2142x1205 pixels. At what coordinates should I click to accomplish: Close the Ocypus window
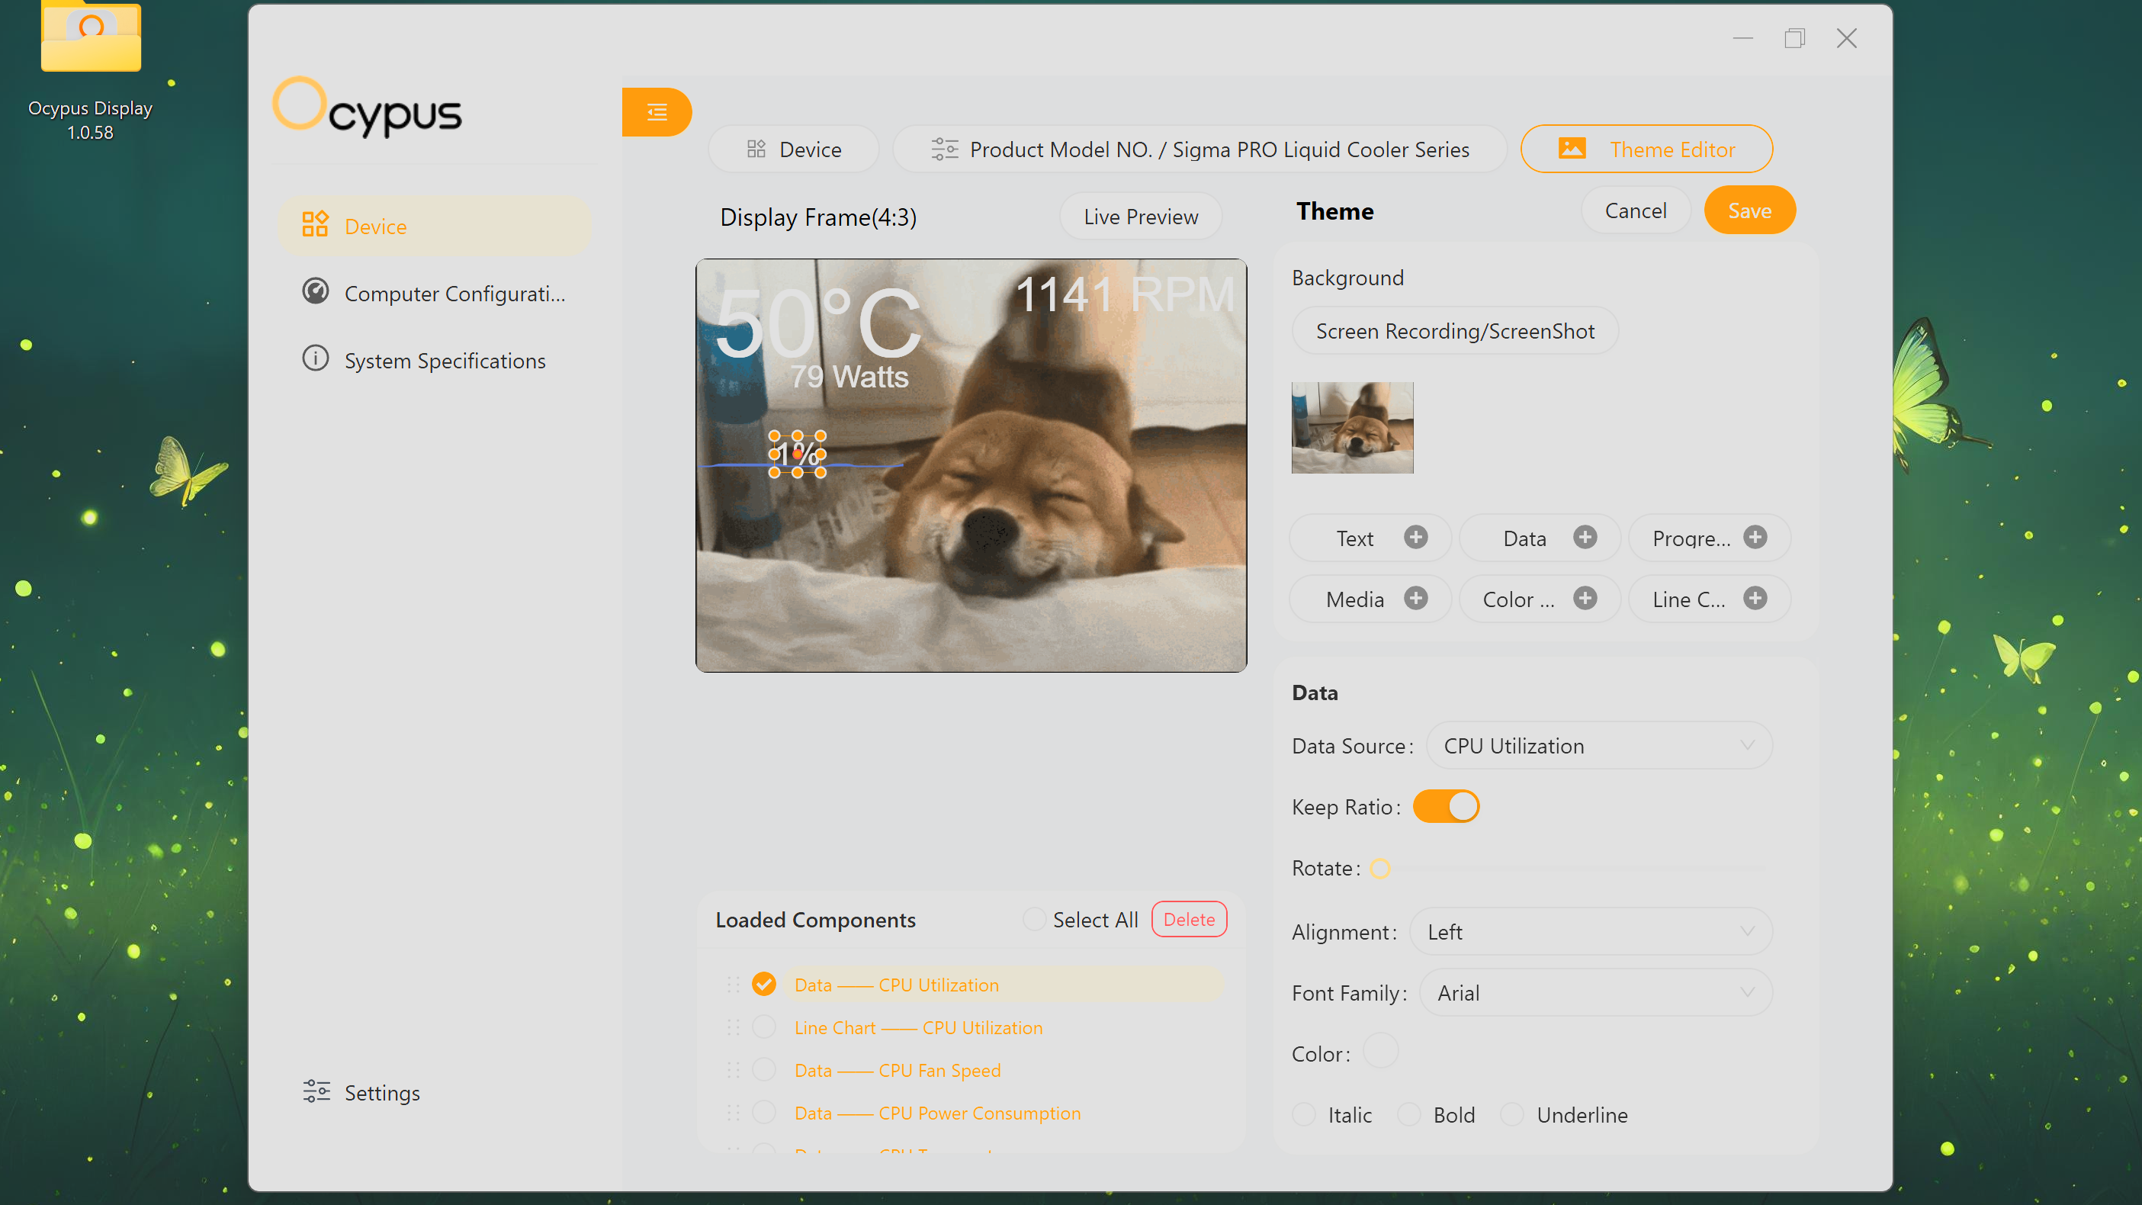[x=1846, y=38]
